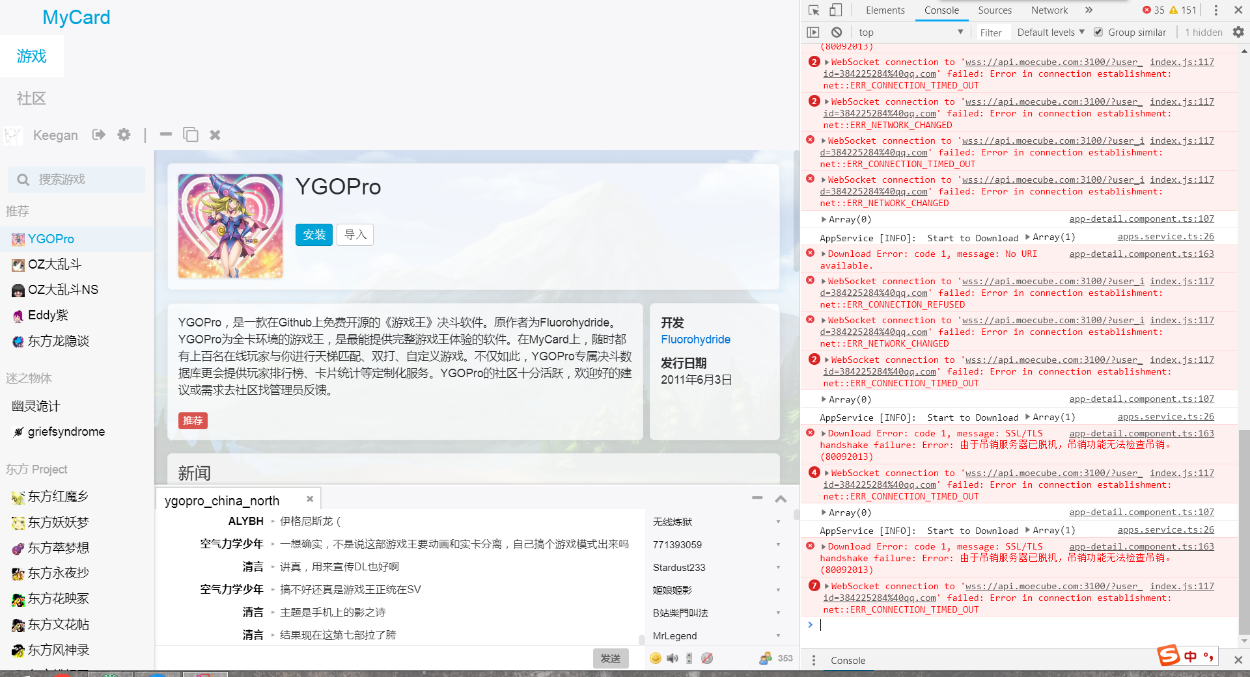Expand the first Array(1) log entry

coord(1028,237)
